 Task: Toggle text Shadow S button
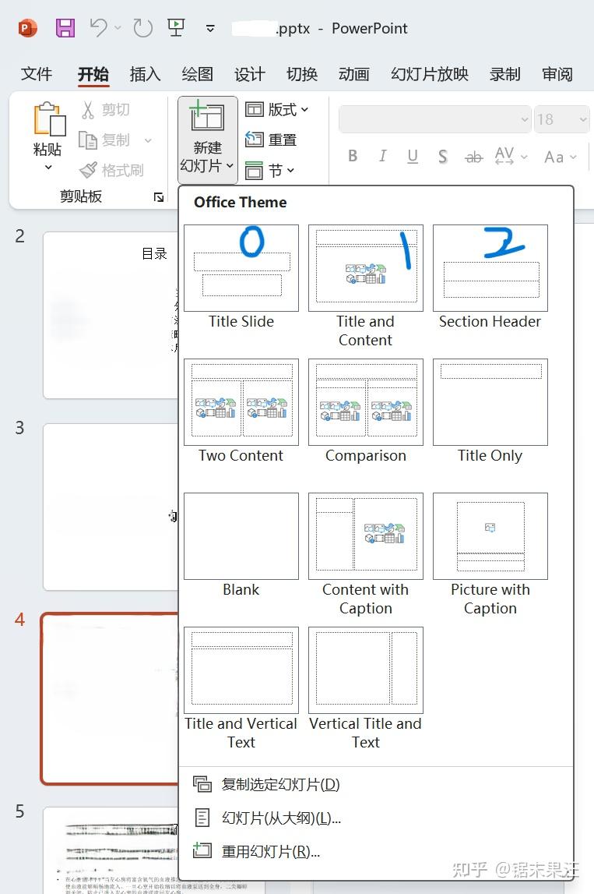click(442, 156)
